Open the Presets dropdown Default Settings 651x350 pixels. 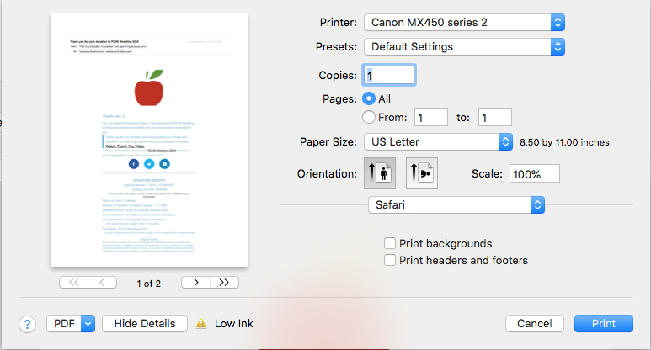point(464,47)
